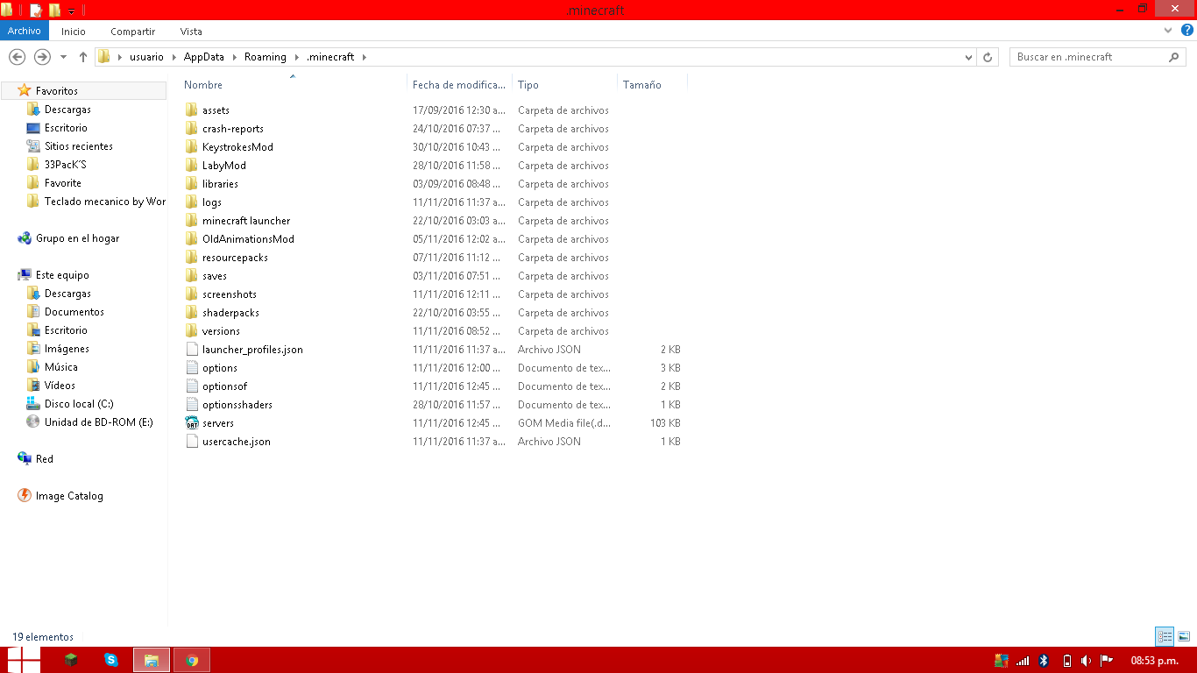
Task: Select Este equipo in navigation pane
Action: [62, 275]
